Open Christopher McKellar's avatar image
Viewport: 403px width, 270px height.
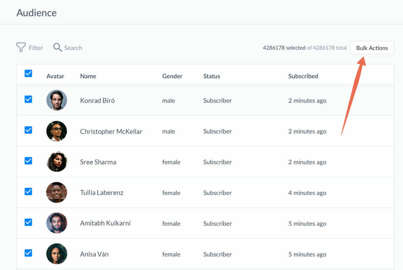point(57,131)
